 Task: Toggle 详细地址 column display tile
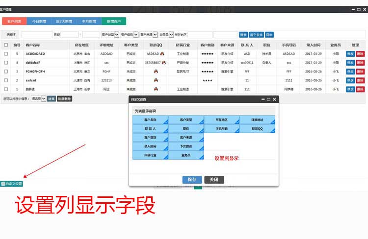pos(258,119)
